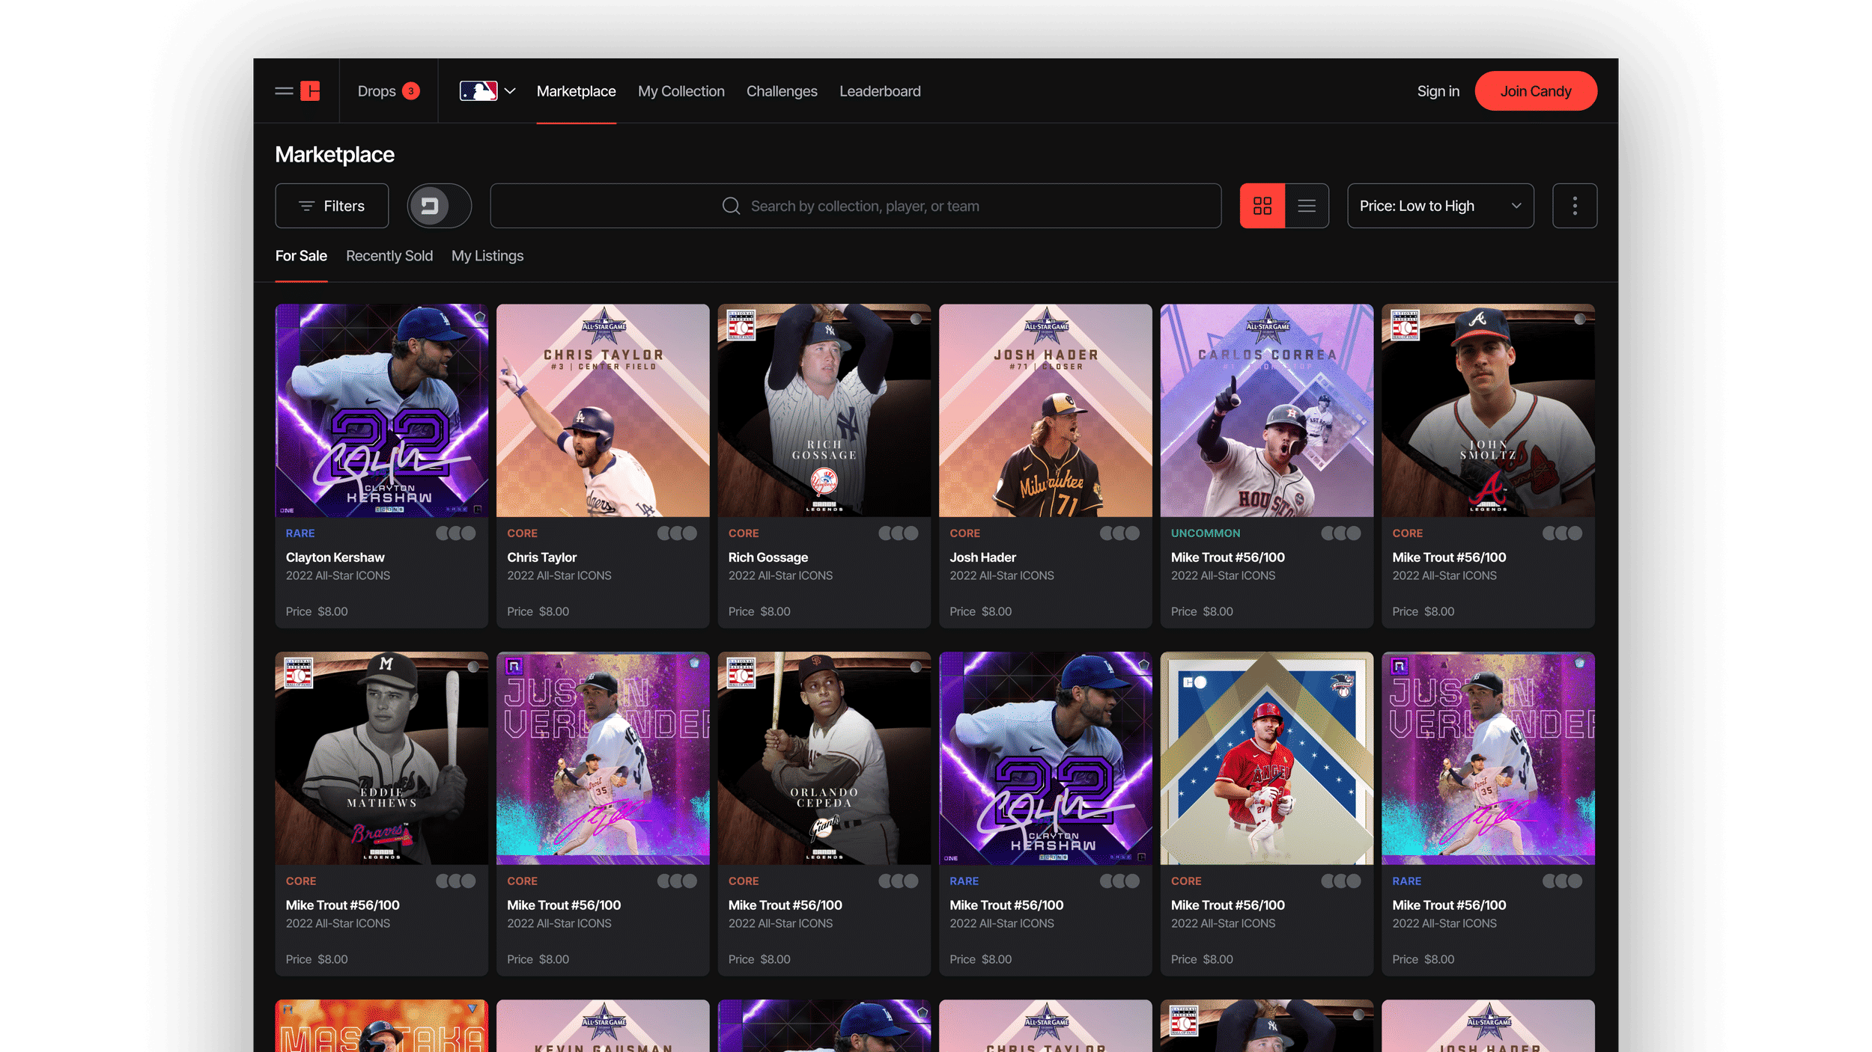
Task: Click the three-circle icon on the UNCOMMON listing
Action: tap(1340, 533)
